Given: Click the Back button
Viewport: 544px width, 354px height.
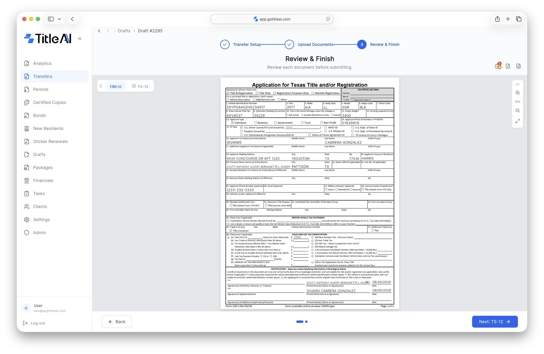Looking at the screenshot, I should coord(117,322).
